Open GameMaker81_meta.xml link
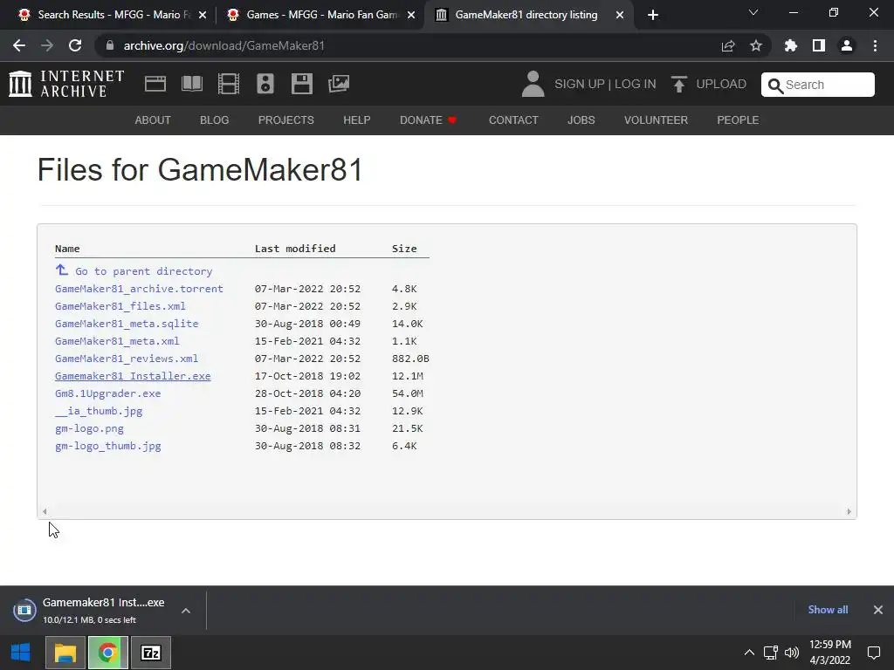This screenshot has width=894, height=670. pyautogui.click(x=117, y=341)
